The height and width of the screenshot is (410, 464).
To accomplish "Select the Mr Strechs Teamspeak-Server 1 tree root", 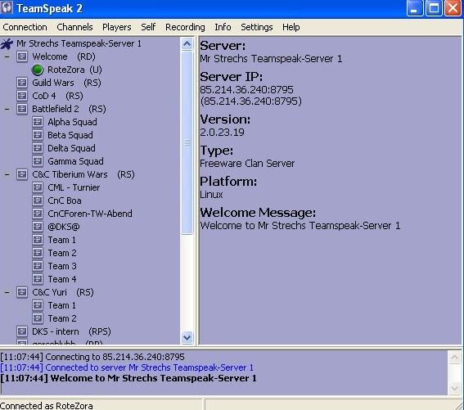I will coord(79,43).
